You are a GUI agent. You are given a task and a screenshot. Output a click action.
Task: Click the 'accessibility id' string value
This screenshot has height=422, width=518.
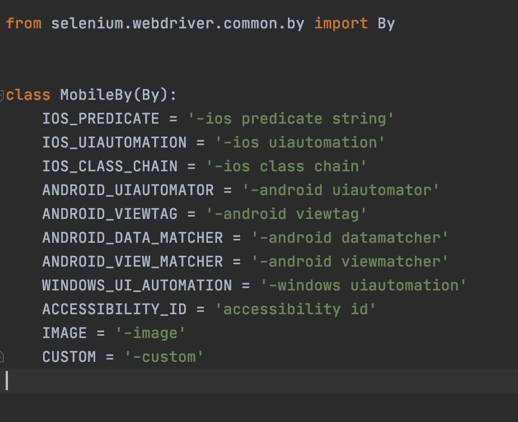click(x=295, y=309)
